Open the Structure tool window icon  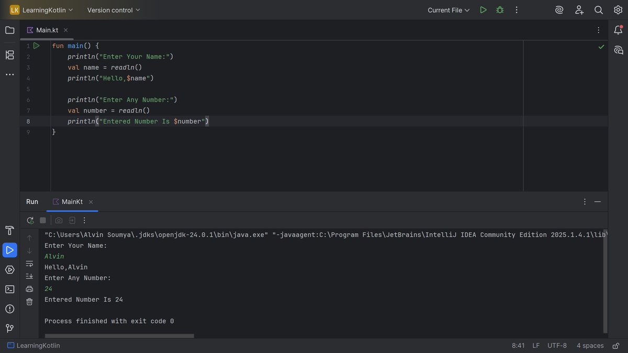point(9,54)
